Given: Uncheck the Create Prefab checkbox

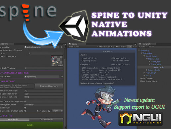Looking at the screenshot, I should click(25, 108).
